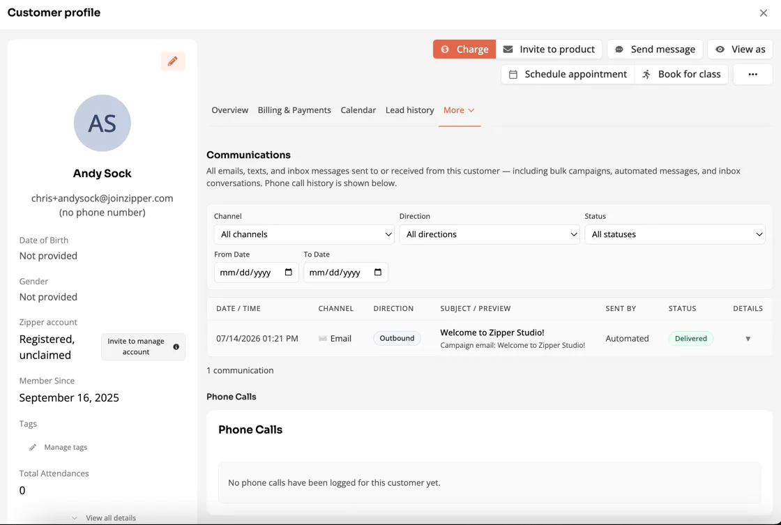
Task: Click the Automated sent-by cell
Action: pyautogui.click(x=627, y=339)
